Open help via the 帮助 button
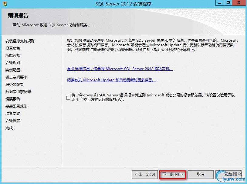The image size is (247, 184). tap(228, 174)
